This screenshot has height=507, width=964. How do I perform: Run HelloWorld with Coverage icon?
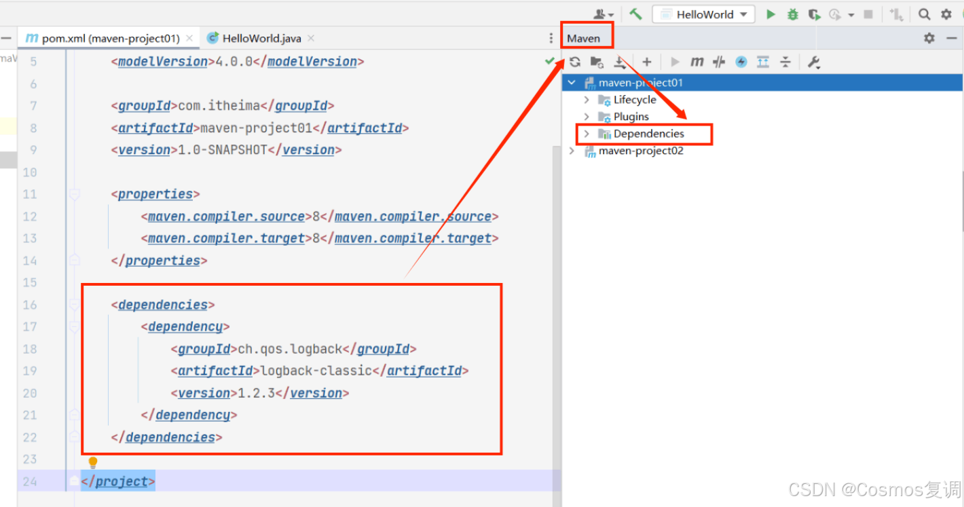[815, 14]
